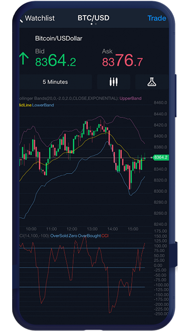
Task: Select the LowerBand legend label
Action: (x=43, y=105)
